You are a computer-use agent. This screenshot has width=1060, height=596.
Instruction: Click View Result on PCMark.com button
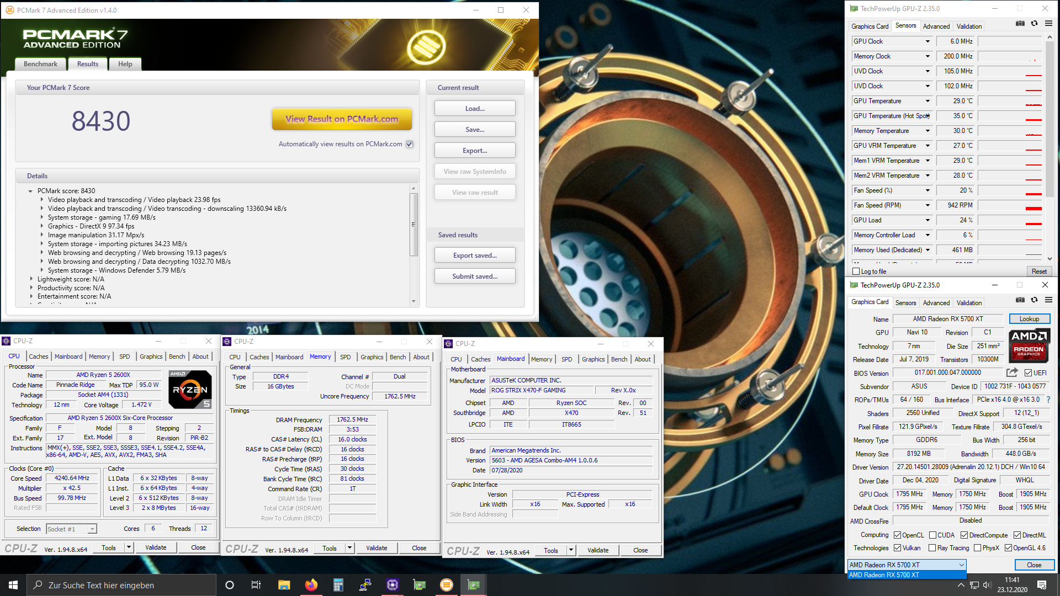pyautogui.click(x=342, y=119)
